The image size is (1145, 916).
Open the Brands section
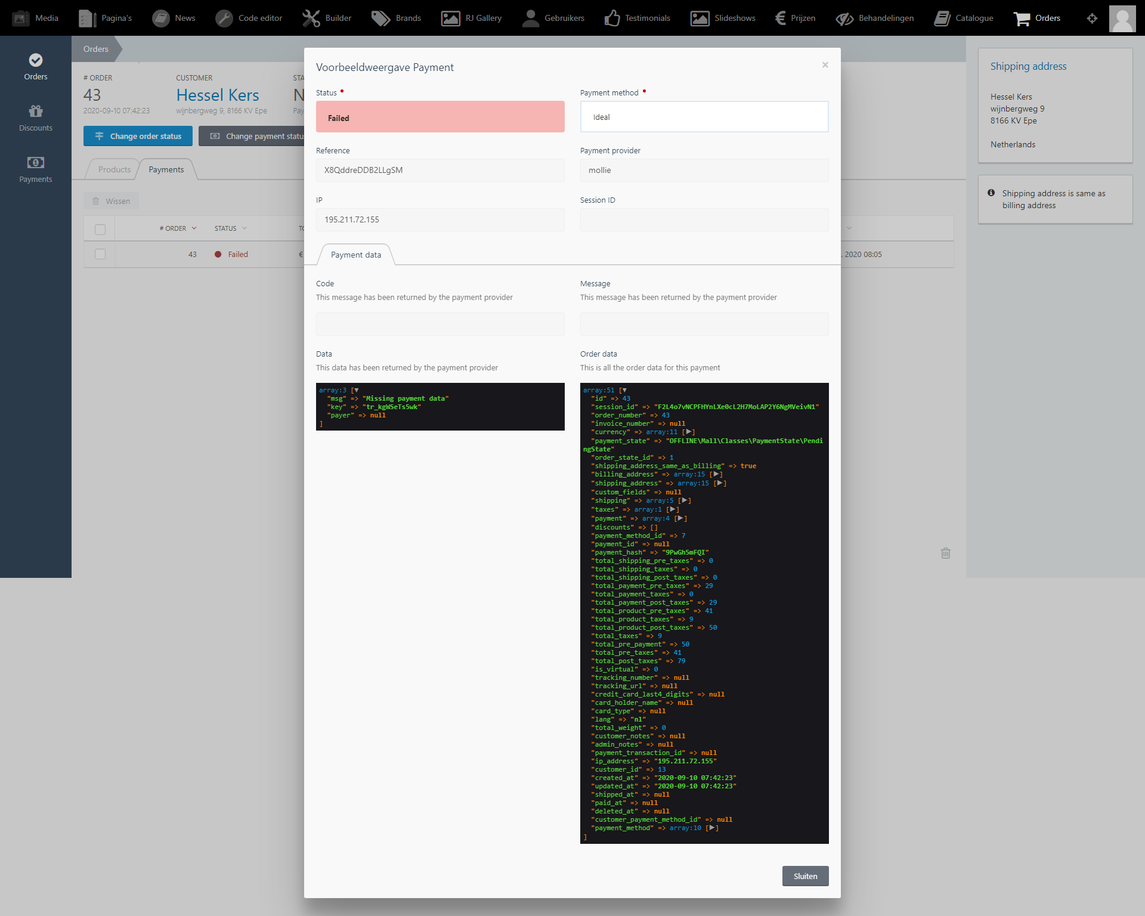coord(396,18)
